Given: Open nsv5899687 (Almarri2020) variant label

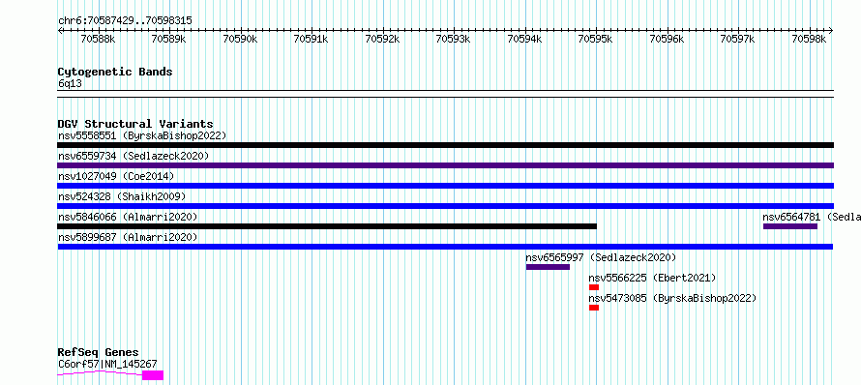Looking at the screenshot, I should tap(128, 237).
